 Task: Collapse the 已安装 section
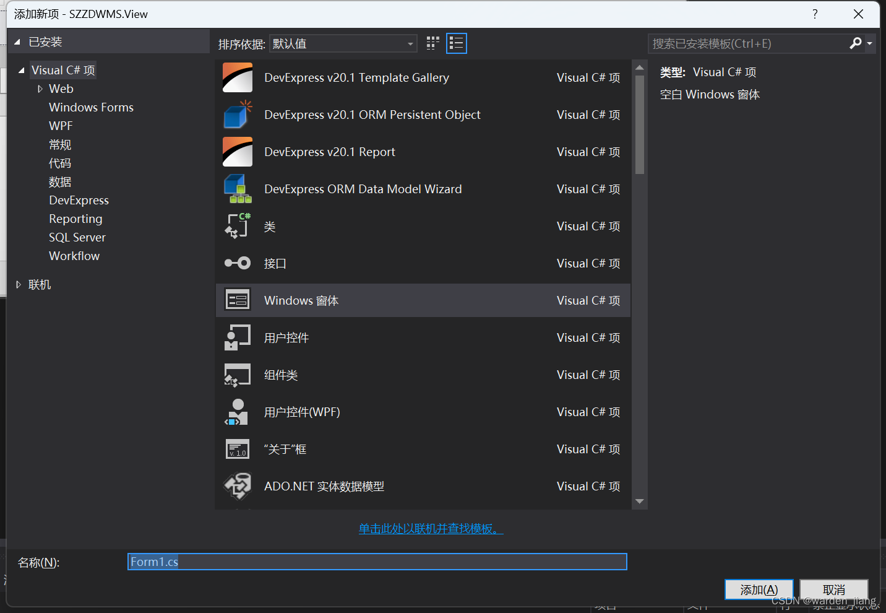coord(17,42)
